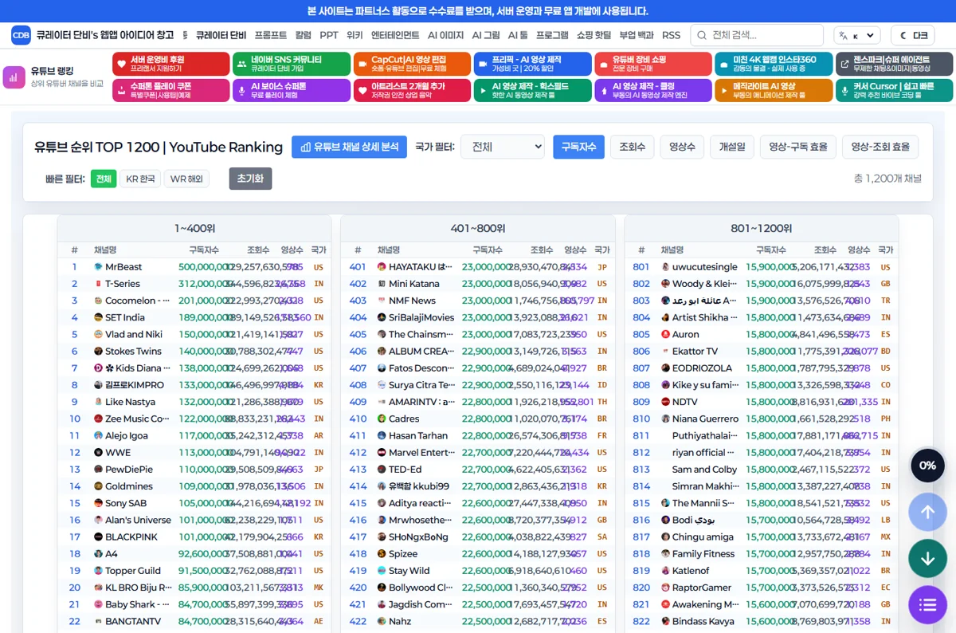Click the download icon on 수퍼톤 플레이 쿠폰 card
Viewport: 956px width, 633px height.
click(122, 90)
